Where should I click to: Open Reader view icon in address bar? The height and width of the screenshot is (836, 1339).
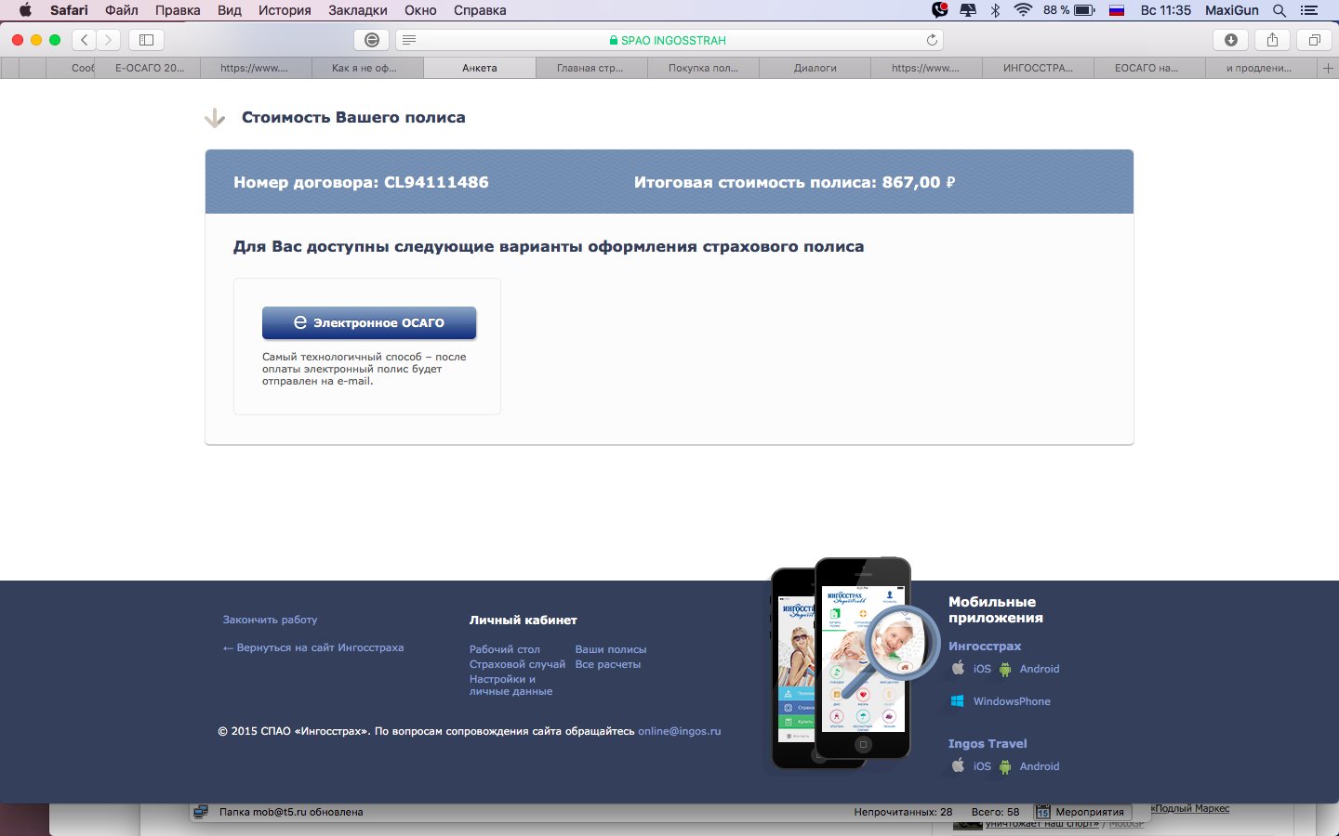[x=409, y=40]
